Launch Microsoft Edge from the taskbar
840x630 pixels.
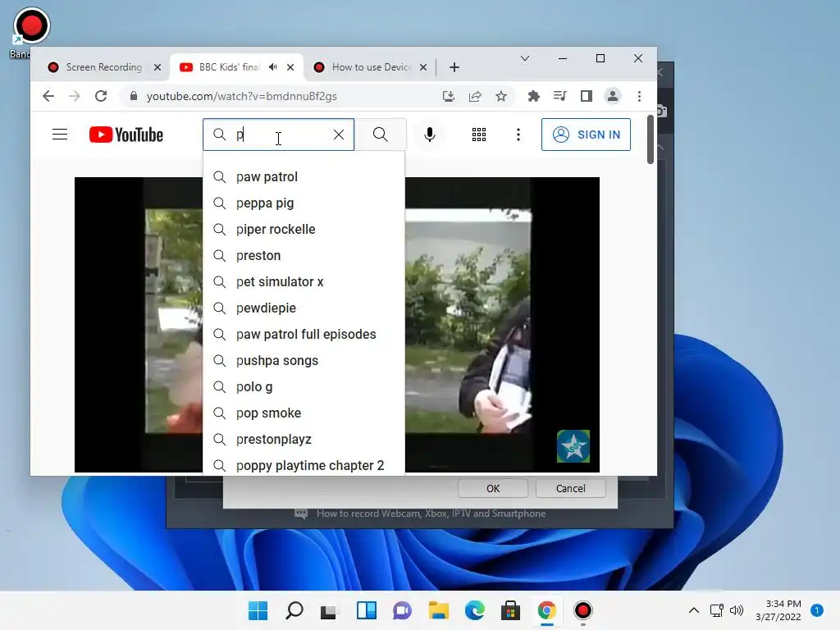point(475,610)
